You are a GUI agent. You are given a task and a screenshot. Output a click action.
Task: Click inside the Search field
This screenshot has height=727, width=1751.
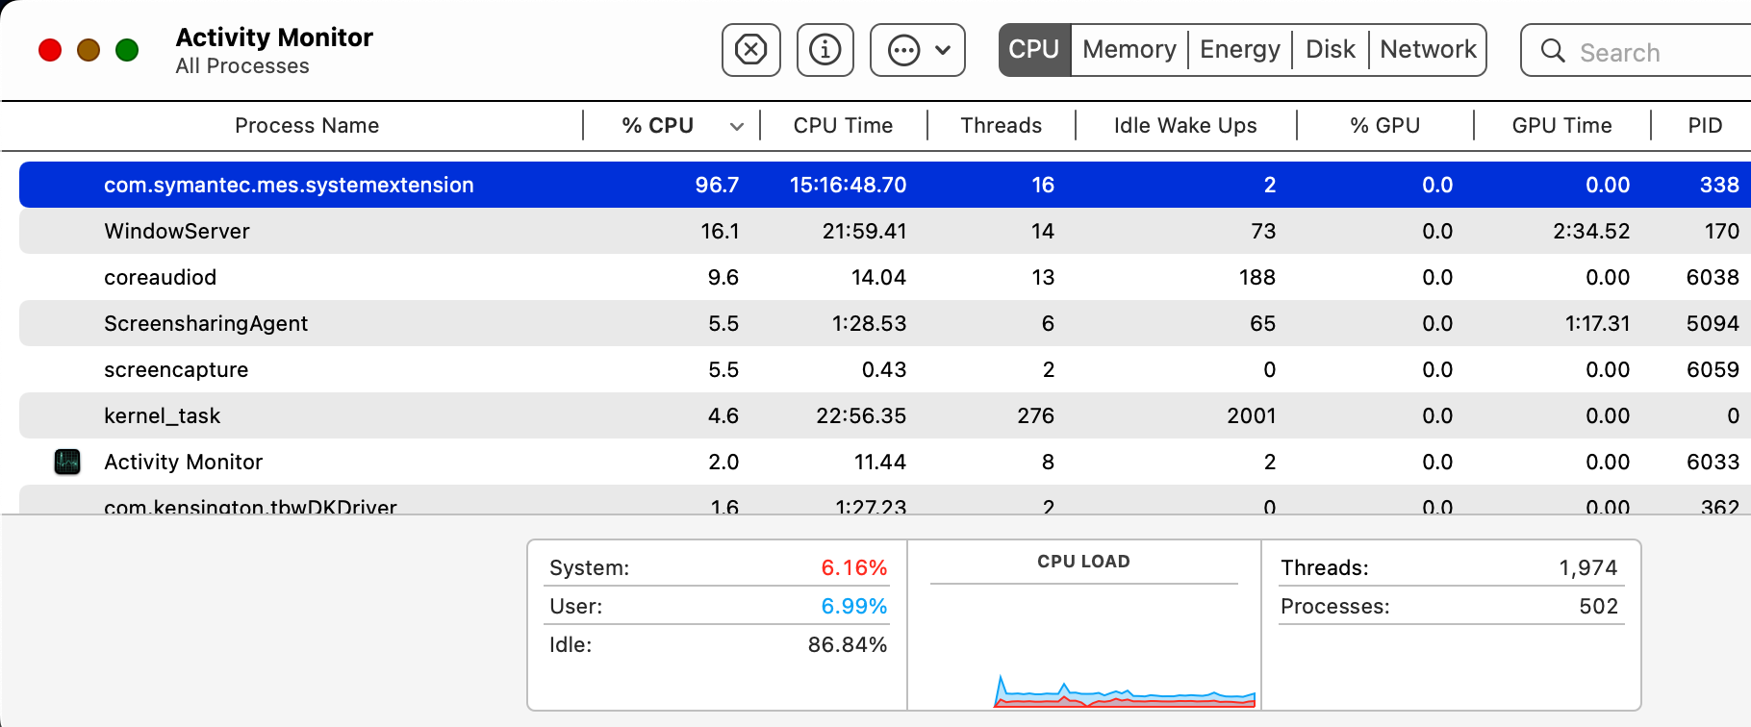coord(1655,52)
